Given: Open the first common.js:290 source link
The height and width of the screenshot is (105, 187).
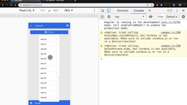Looking at the screenshot, I should coord(171,32).
